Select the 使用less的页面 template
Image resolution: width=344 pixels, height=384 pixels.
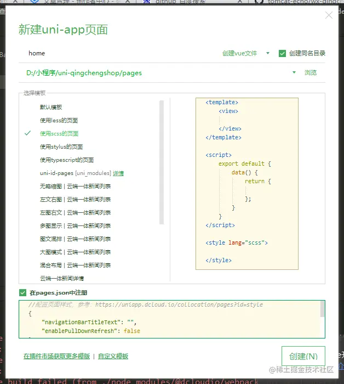59,120
